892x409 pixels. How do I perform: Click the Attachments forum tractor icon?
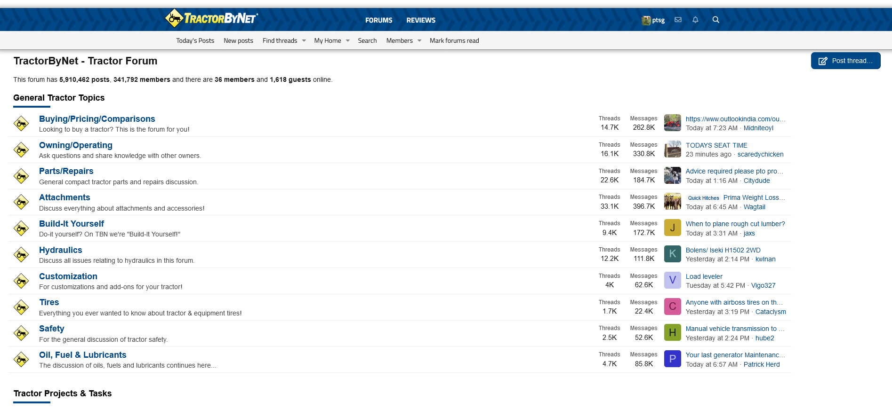(x=21, y=202)
